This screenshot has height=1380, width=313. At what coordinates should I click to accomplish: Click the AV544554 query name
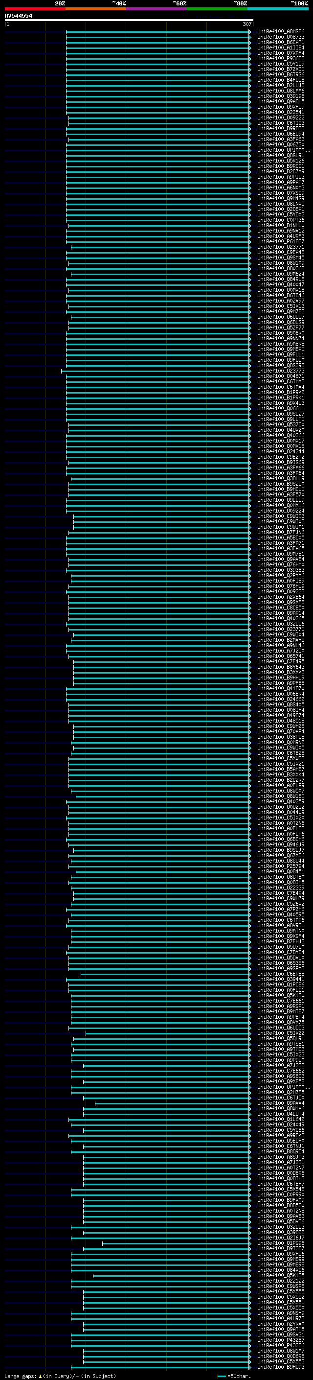tap(18, 16)
